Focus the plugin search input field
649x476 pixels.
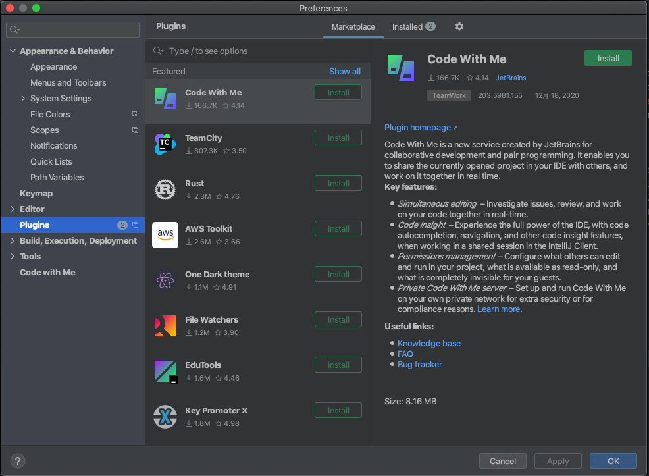258,51
